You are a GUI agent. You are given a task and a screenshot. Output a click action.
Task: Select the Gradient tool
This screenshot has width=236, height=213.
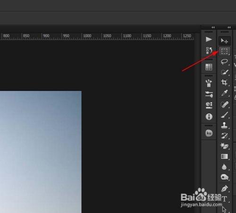click(x=225, y=156)
